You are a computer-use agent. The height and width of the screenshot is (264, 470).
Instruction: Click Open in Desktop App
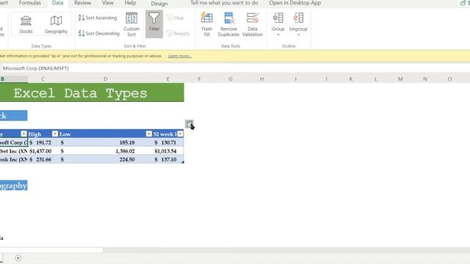coord(295,3)
